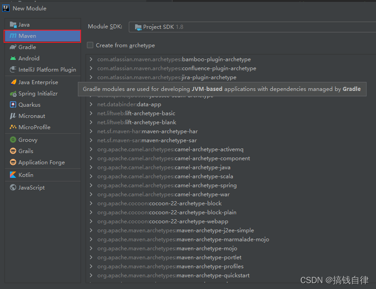Open the Module SDK dropdown
Screen dimensions: 376x289
pos(252,27)
